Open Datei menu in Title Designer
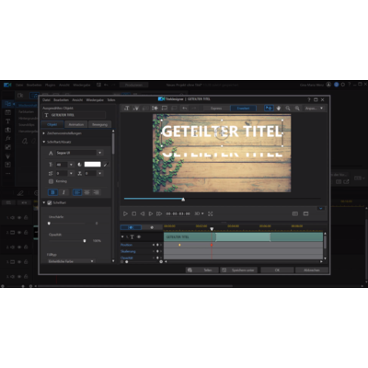Screen dimensions: 368x368 click(x=46, y=100)
